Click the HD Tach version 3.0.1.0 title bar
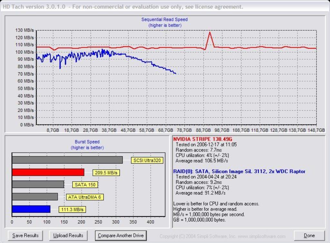Viewport: 330px width, 243px height. point(165,6)
